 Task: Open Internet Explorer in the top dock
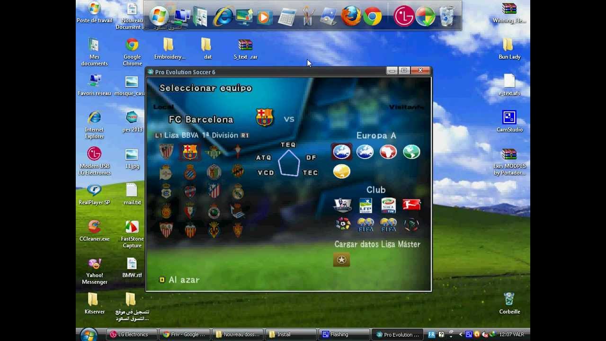click(223, 17)
